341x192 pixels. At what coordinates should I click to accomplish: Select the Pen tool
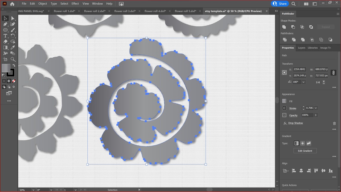[5, 25]
